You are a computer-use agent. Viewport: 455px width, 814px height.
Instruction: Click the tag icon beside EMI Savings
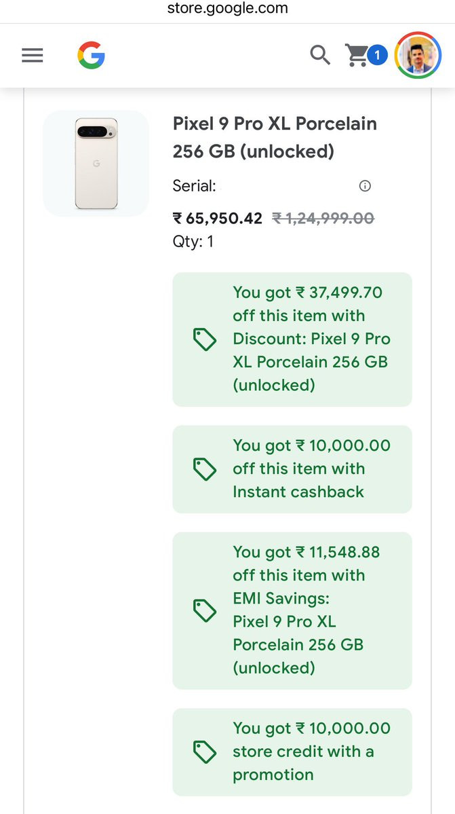[205, 610]
